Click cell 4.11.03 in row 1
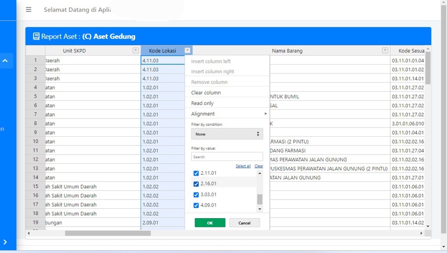The height and width of the screenshot is (253, 447). [x=163, y=60]
